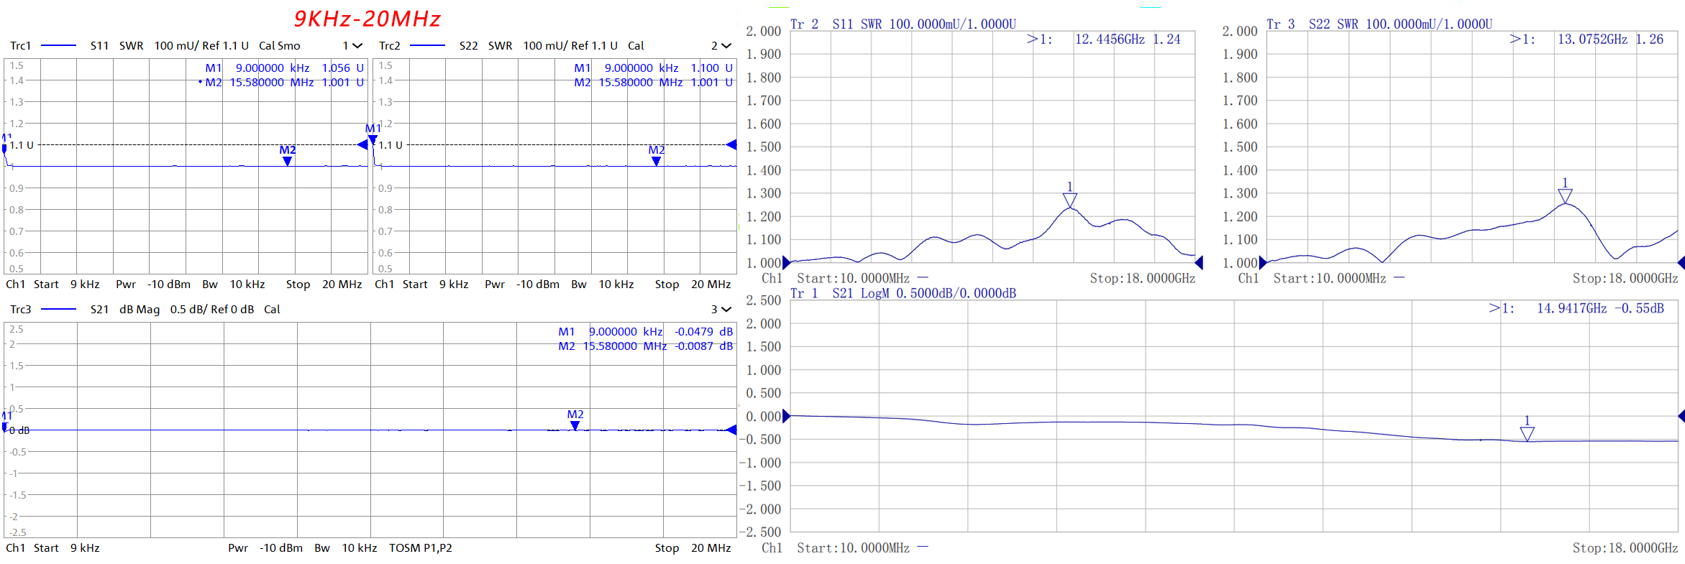Screen dimensions: 1685x564
Task: Select the M2 marker triangle on Trc2 S22 plot
Action: click(656, 161)
